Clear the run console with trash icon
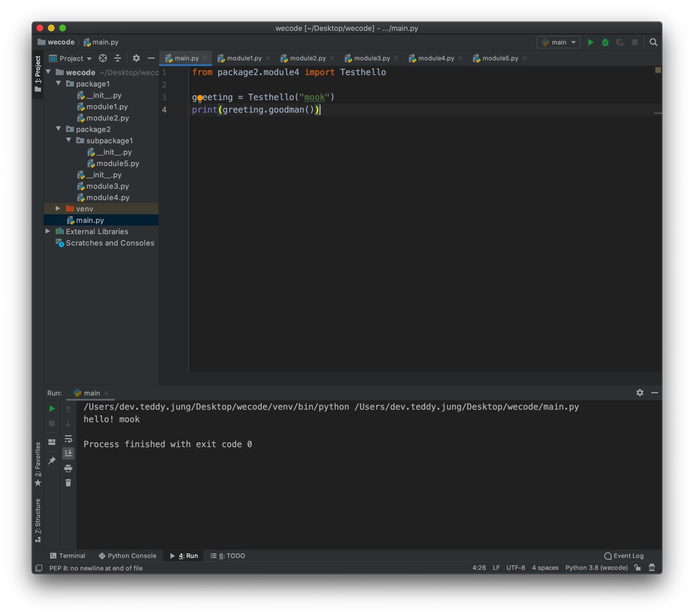 coord(68,482)
